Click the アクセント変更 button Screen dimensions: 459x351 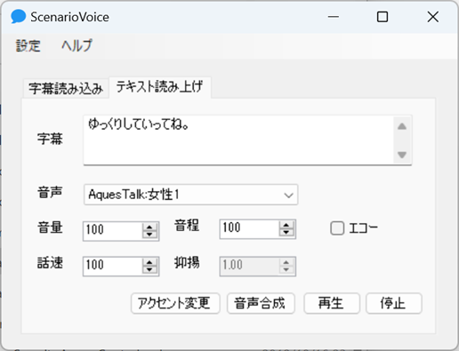click(x=175, y=303)
